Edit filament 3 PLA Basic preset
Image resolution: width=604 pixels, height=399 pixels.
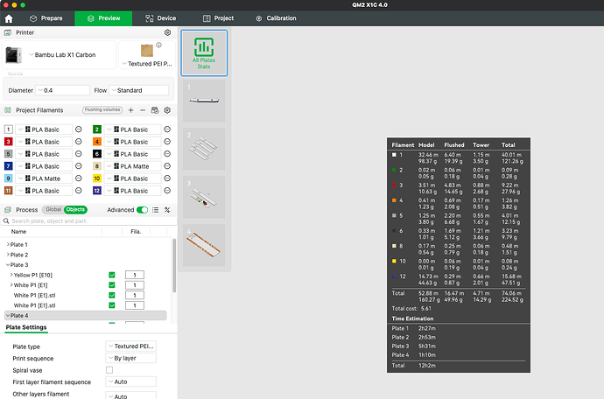coord(79,142)
